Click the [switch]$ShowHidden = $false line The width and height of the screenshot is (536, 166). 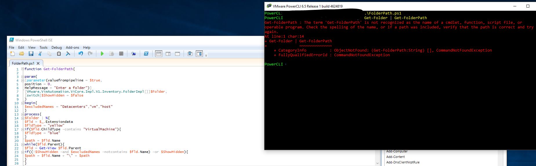coord(54,95)
